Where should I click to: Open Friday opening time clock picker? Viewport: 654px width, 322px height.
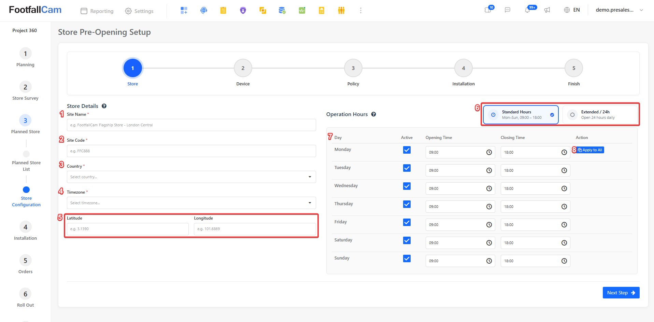coord(489,225)
